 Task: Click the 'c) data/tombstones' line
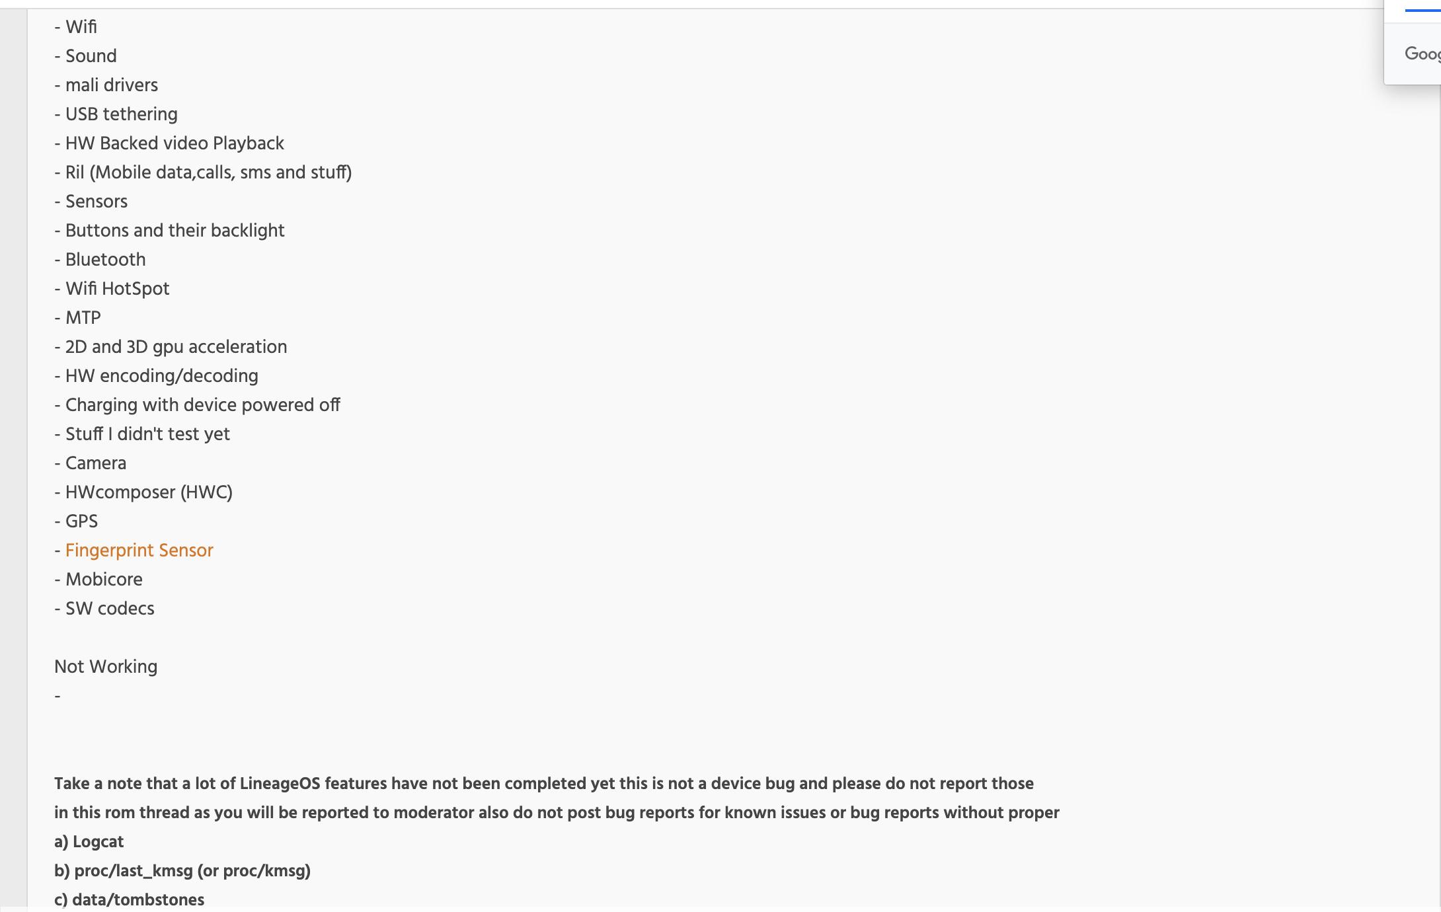pyautogui.click(x=130, y=900)
